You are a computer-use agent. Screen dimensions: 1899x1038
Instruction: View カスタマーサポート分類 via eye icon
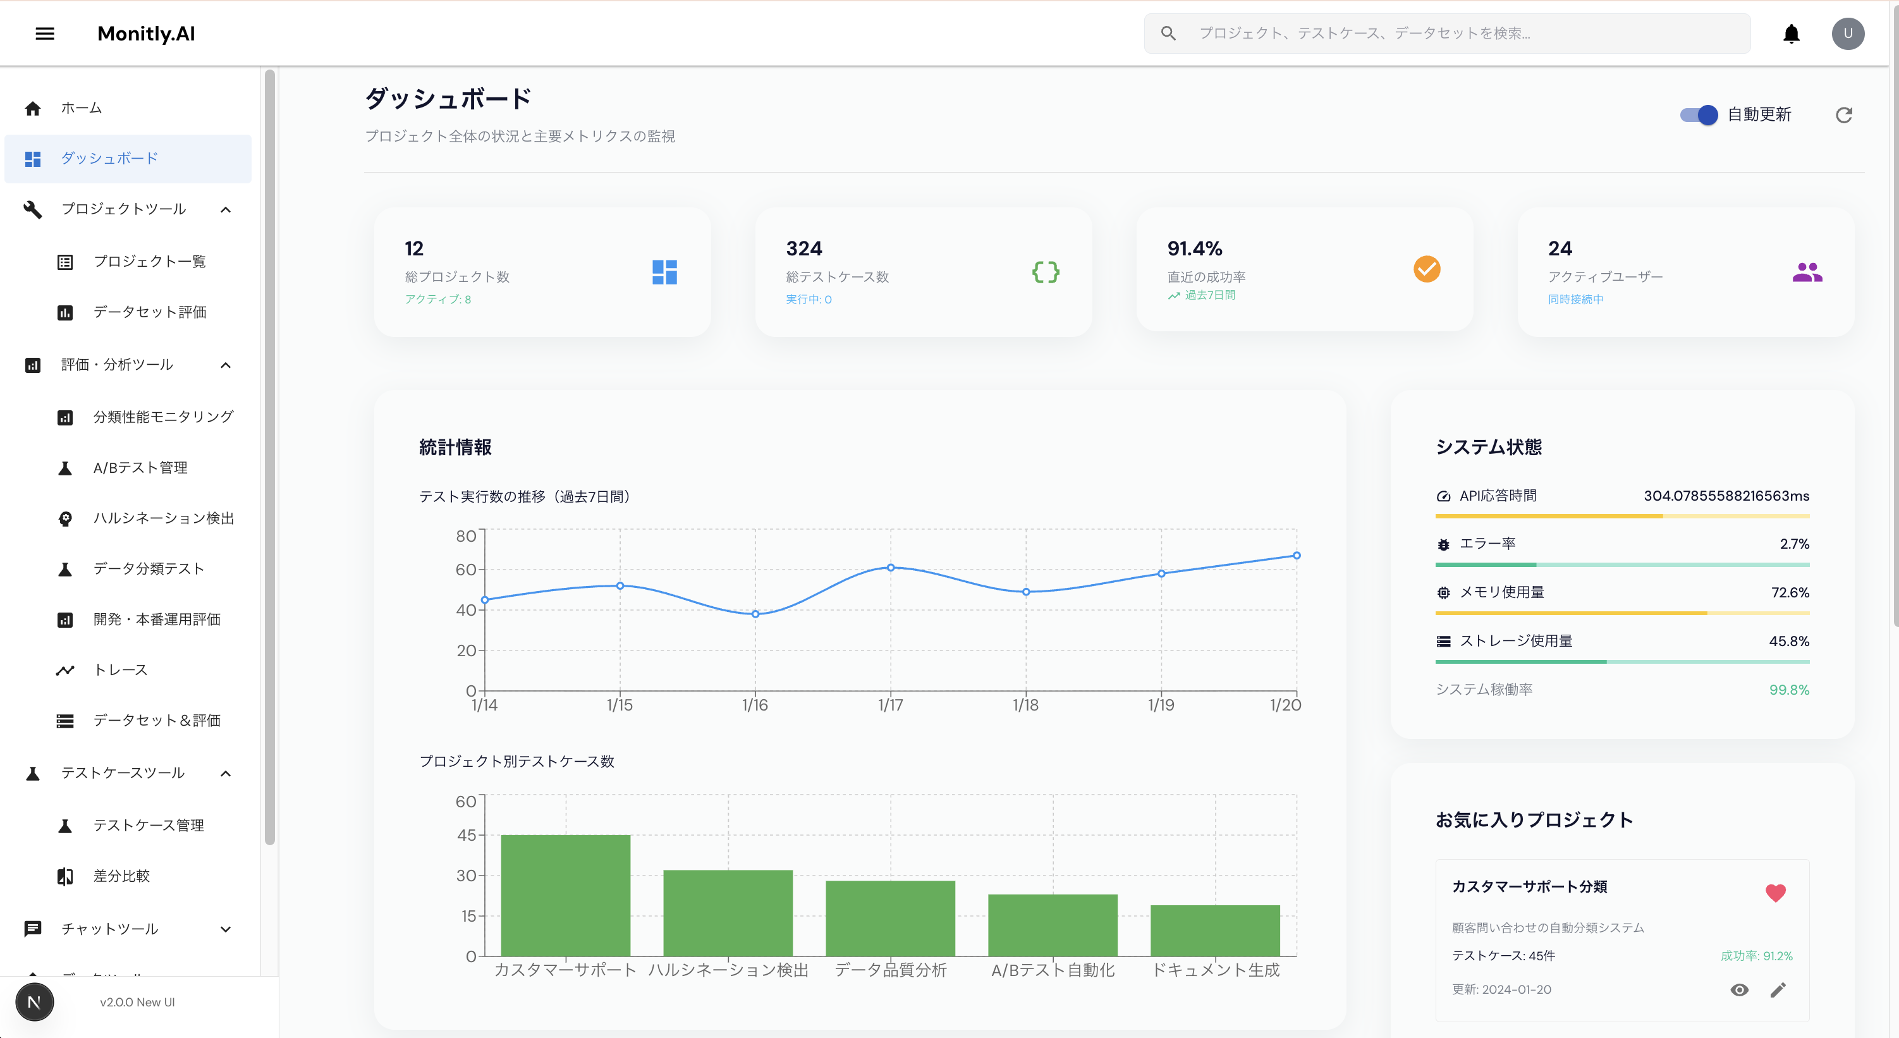pyautogui.click(x=1739, y=990)
